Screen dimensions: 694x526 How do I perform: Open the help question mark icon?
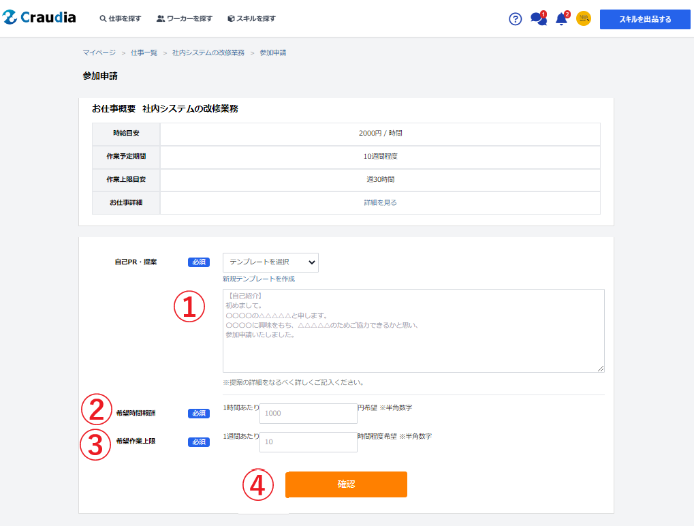click(x=515, y=19)
